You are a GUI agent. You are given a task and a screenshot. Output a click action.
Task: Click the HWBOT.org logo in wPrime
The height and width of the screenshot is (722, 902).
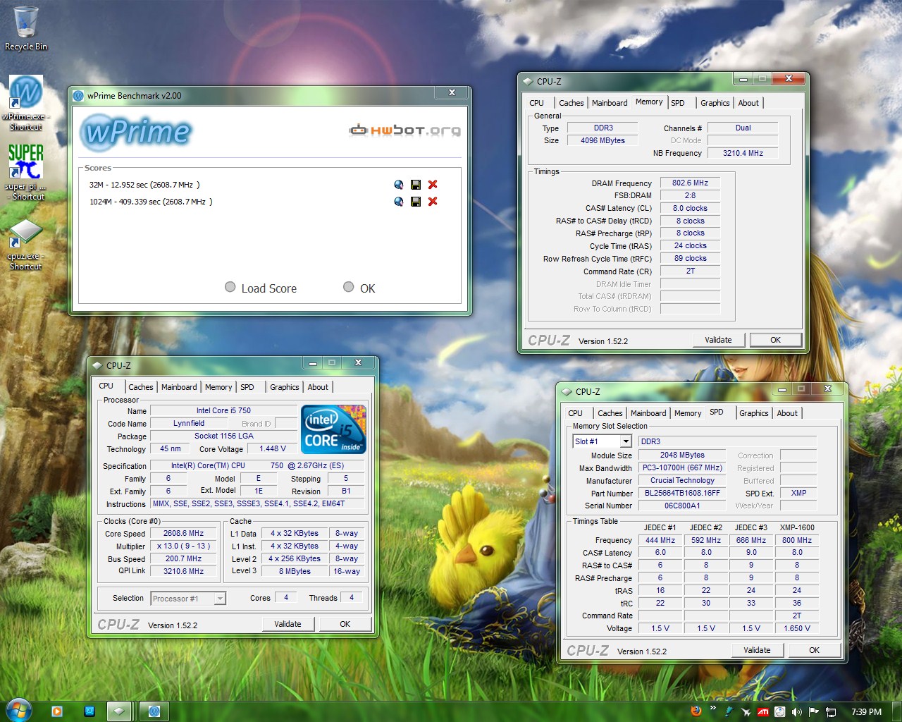click(x=405, y=130)
